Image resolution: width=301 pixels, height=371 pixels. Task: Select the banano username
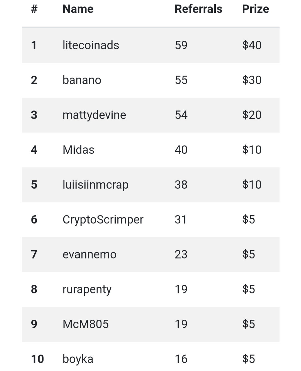pos(82,80)
